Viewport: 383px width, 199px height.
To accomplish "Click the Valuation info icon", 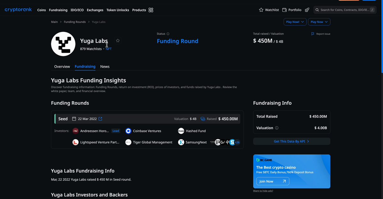I will (x=277, y=128).
